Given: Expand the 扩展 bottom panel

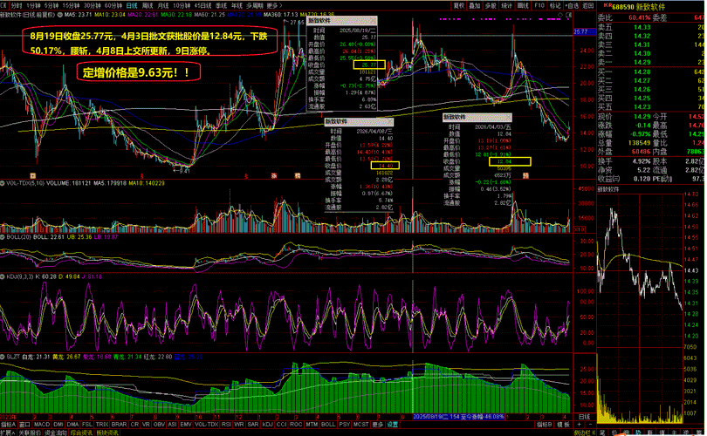Looking at the screenshot, I should [8, 433].
